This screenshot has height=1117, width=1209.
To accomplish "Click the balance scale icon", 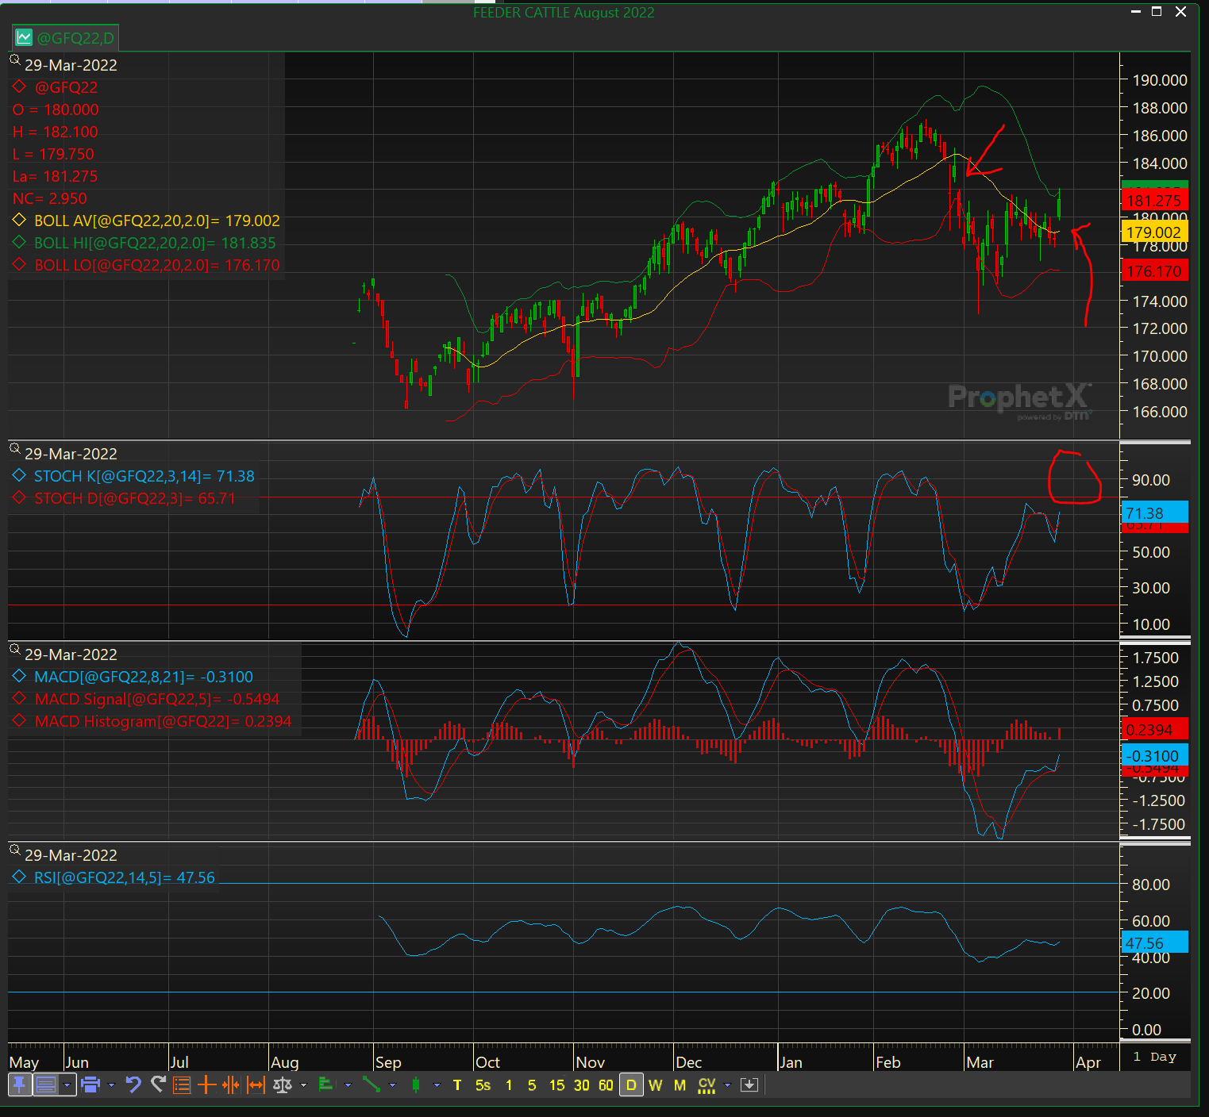I will pos(283,1084).
